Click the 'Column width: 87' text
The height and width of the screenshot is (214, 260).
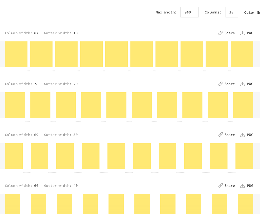(22, 33)
